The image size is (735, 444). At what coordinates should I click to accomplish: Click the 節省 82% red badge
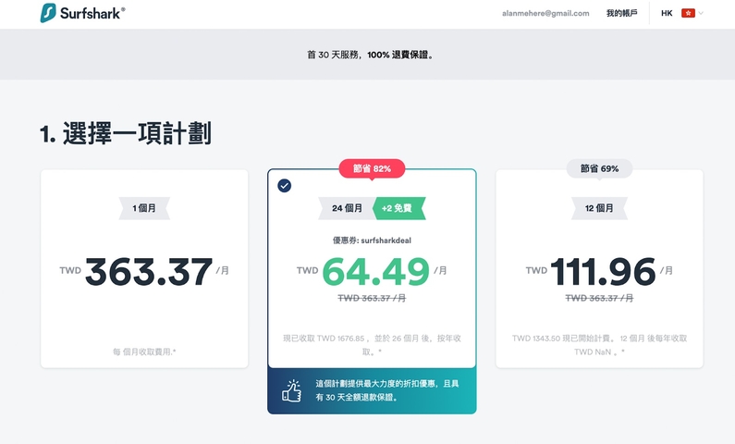(373, 168)
